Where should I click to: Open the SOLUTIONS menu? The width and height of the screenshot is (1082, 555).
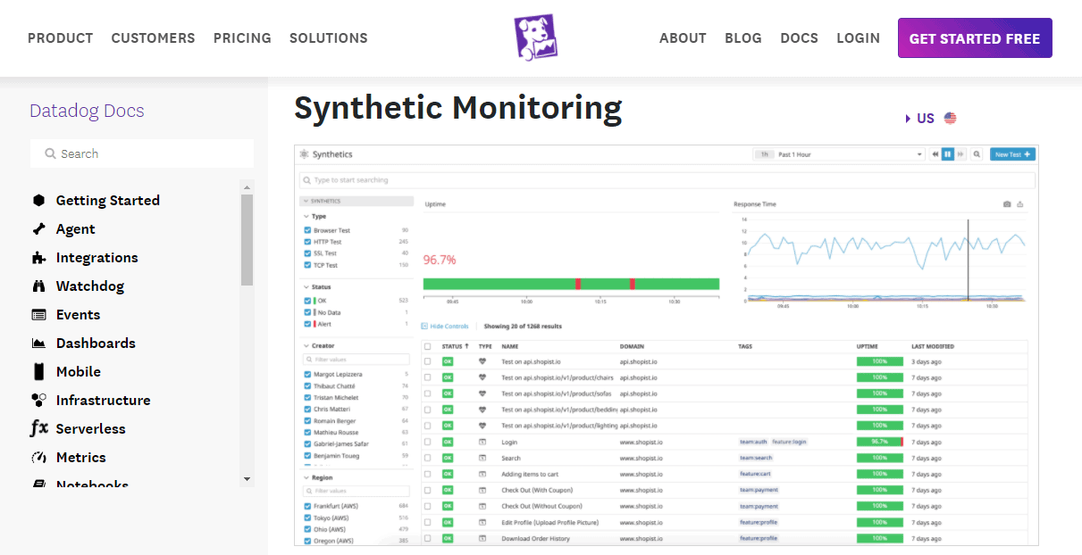point(328,38)
